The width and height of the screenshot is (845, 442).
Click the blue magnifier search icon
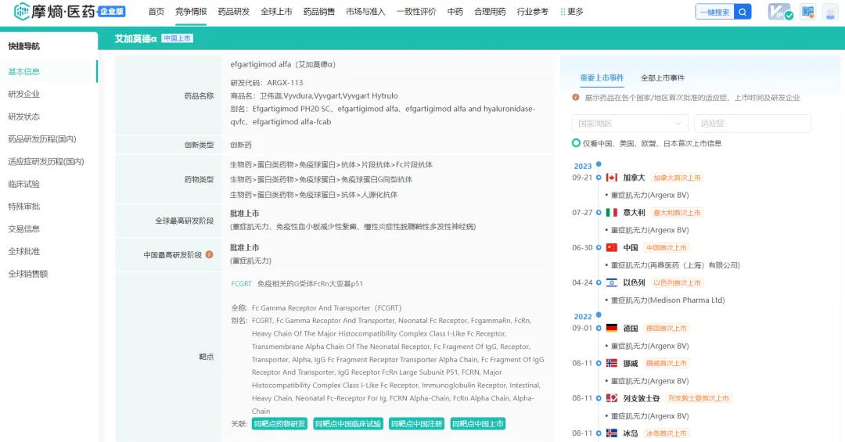tap(743, 12)
